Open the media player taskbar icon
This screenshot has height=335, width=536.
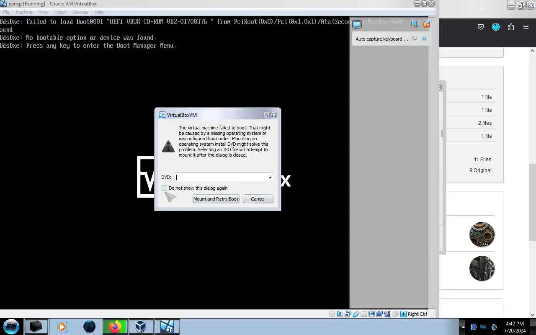point(62,327)
